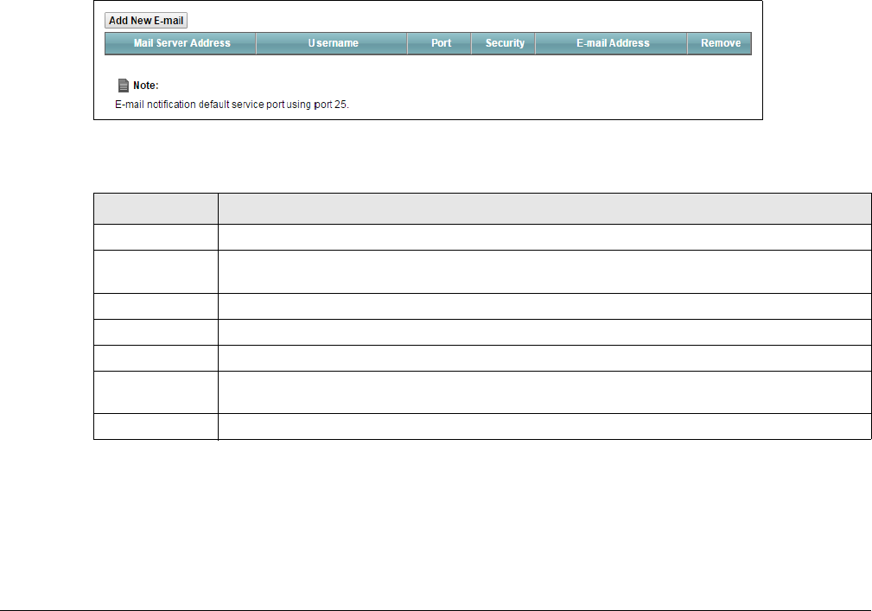Image resolution: width=872 pixels, height=611 pixels.
Task: Select the Username column header
Action: pyautogui.click(x=332, y=43)
